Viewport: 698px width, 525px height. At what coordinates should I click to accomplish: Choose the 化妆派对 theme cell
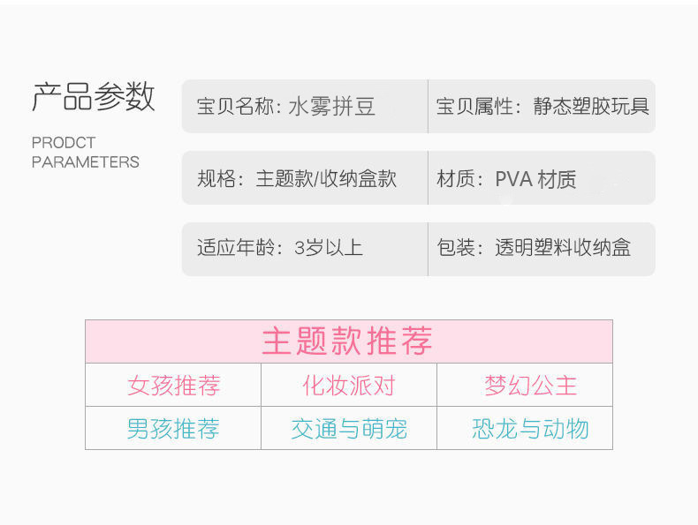click(348, 386)
